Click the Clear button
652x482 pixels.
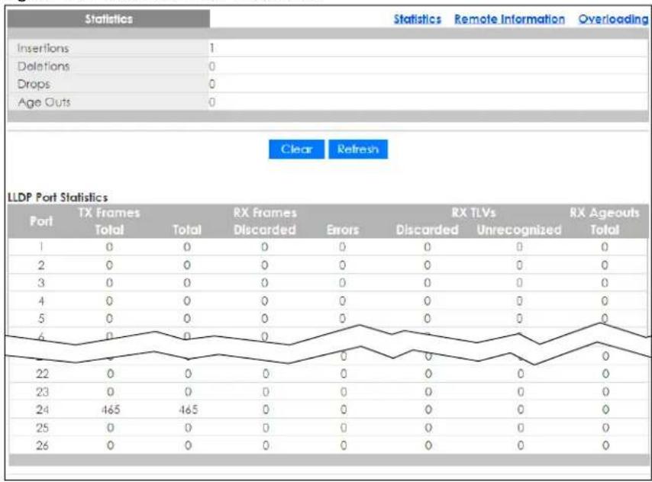(x=296, y=149)
